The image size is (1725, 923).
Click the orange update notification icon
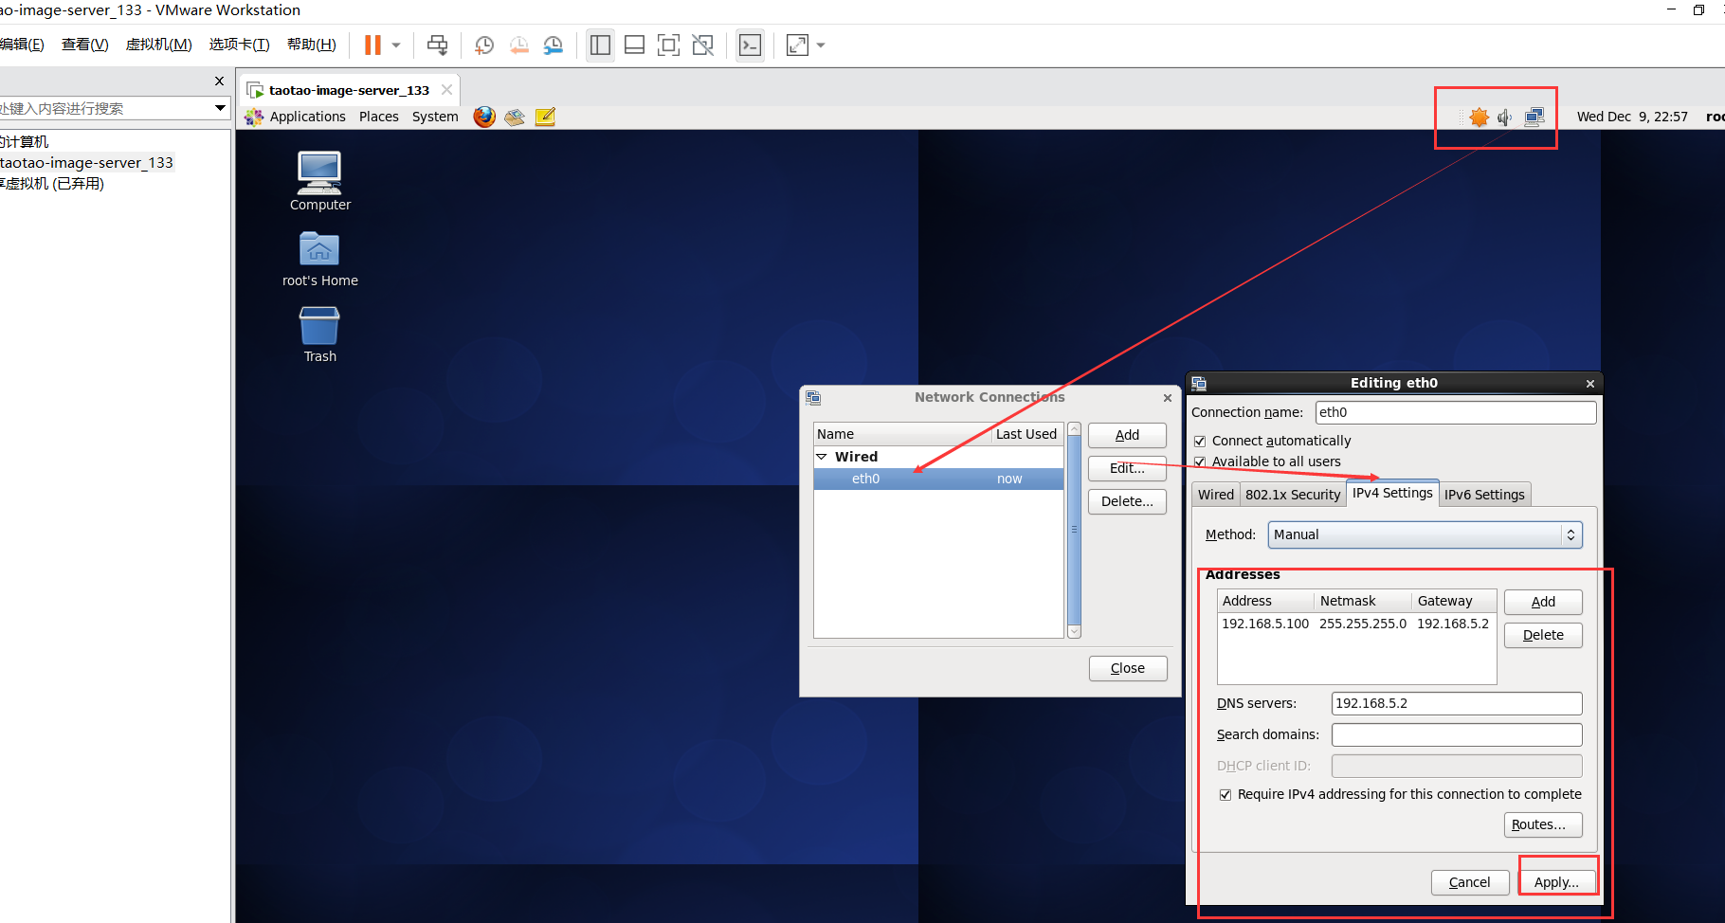pyautogui.click(x=1479, y=118)
